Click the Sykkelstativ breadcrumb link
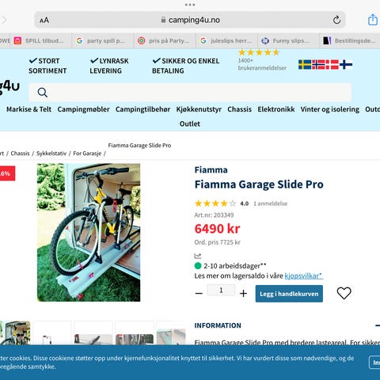 (x=51, y=154)
